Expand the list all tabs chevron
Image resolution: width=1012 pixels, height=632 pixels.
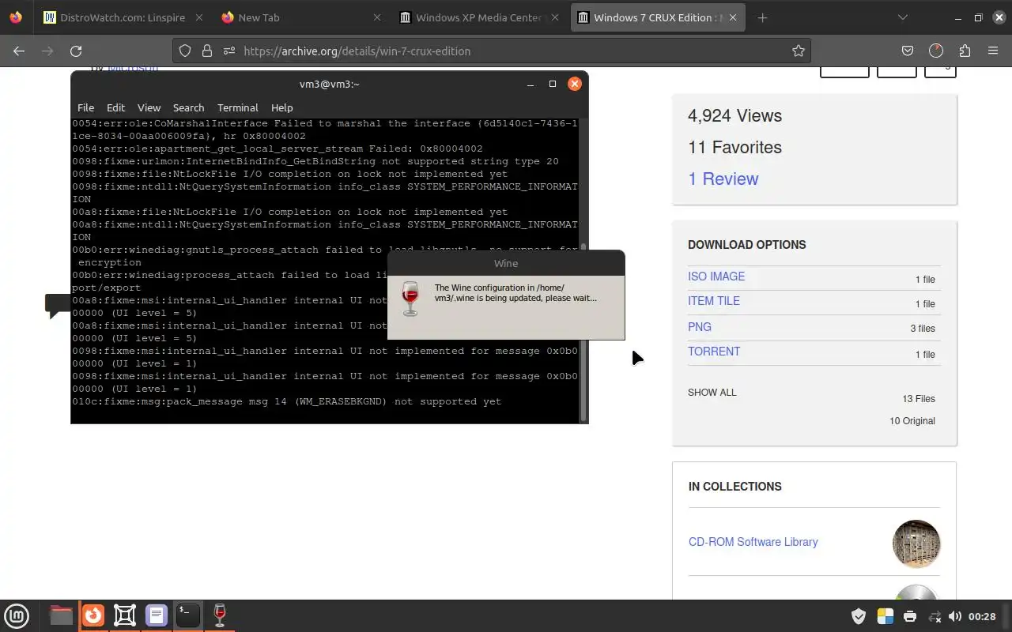[902, 17]
